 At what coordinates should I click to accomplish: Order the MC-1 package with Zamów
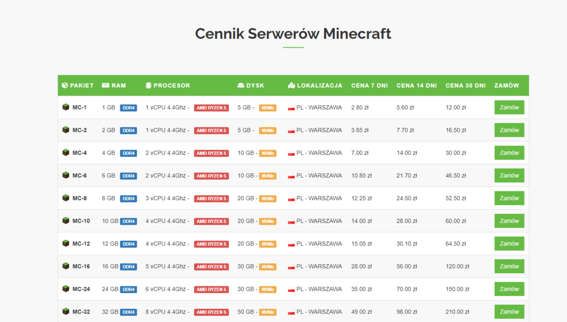[509, 108]
